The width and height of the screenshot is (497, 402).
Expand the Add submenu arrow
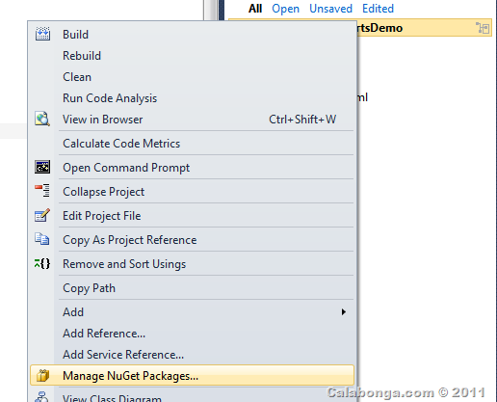344,312
